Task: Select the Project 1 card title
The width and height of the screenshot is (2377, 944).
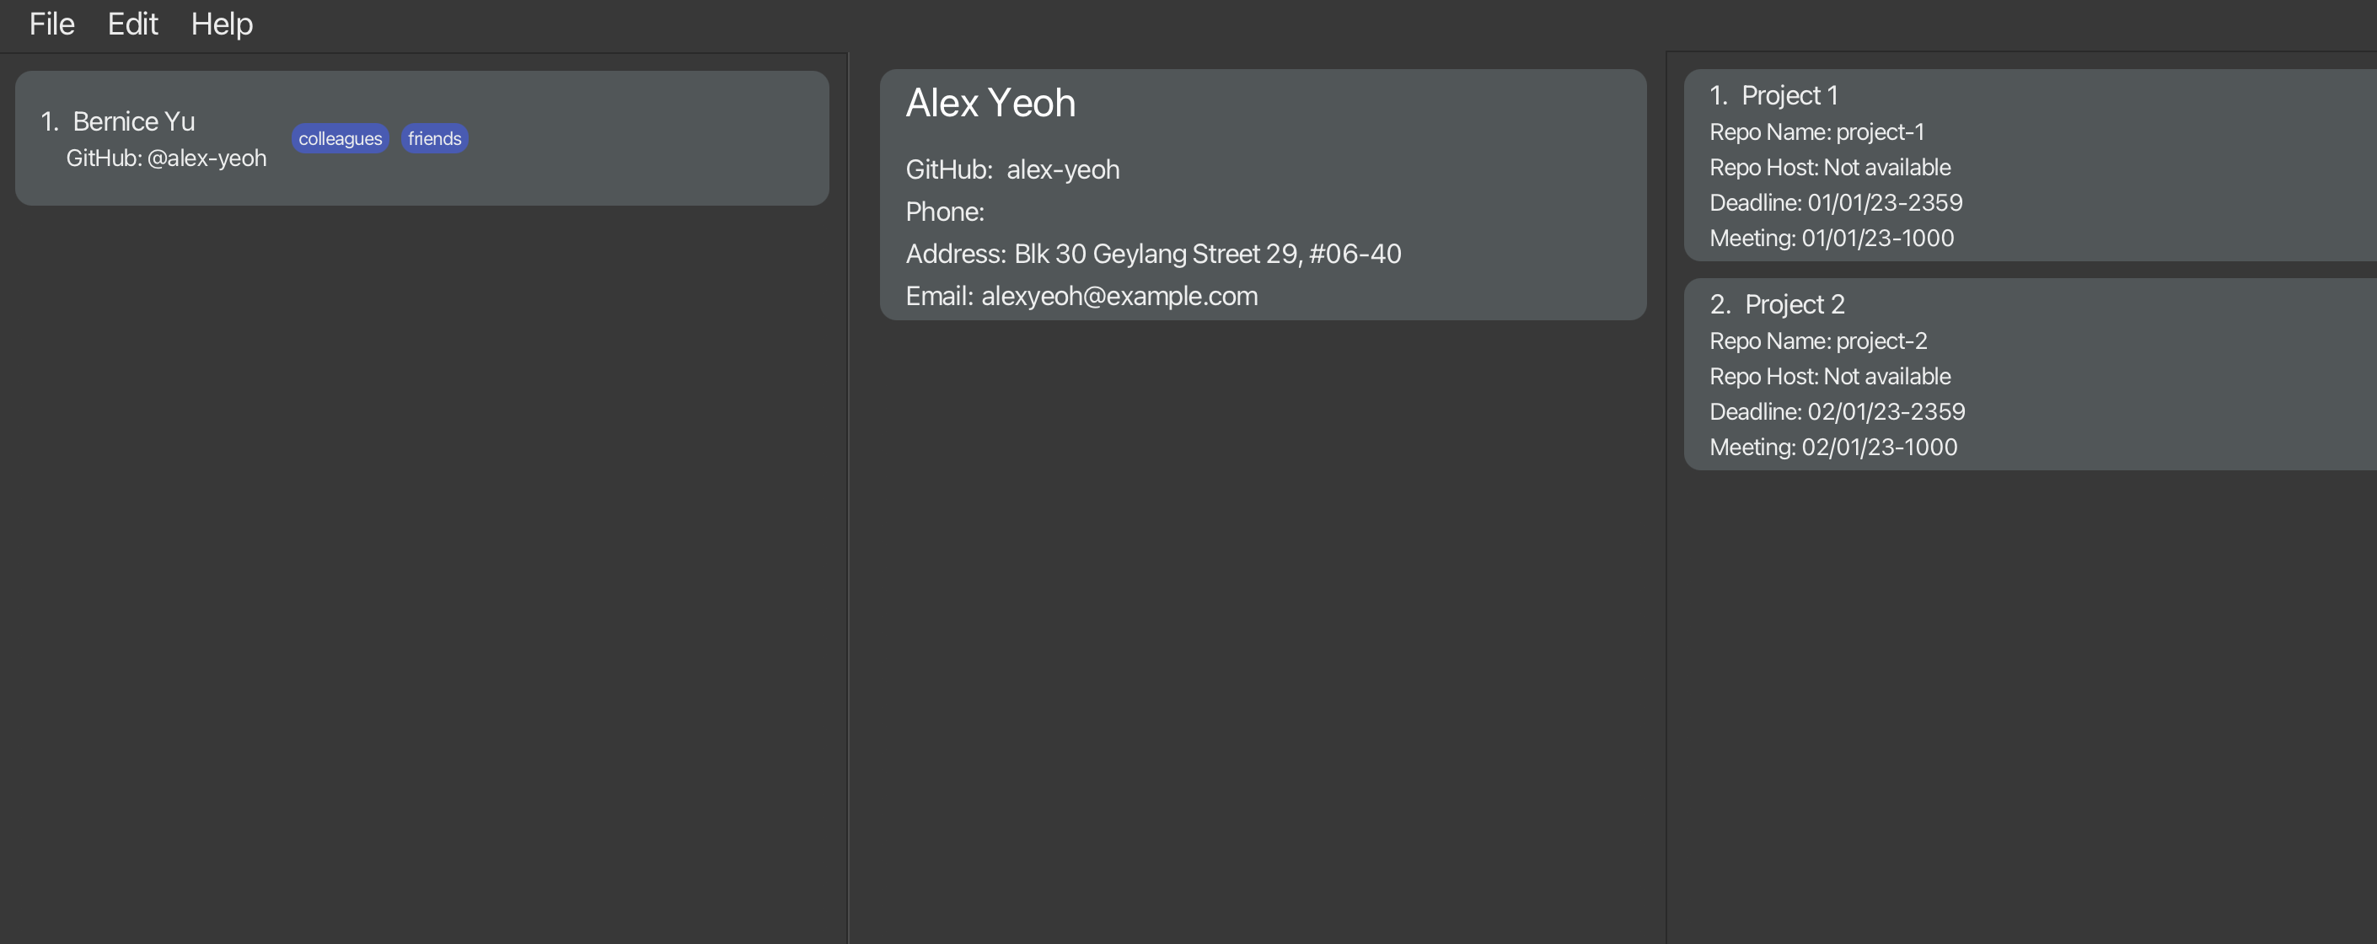Action: click(x=1773, y=95)
